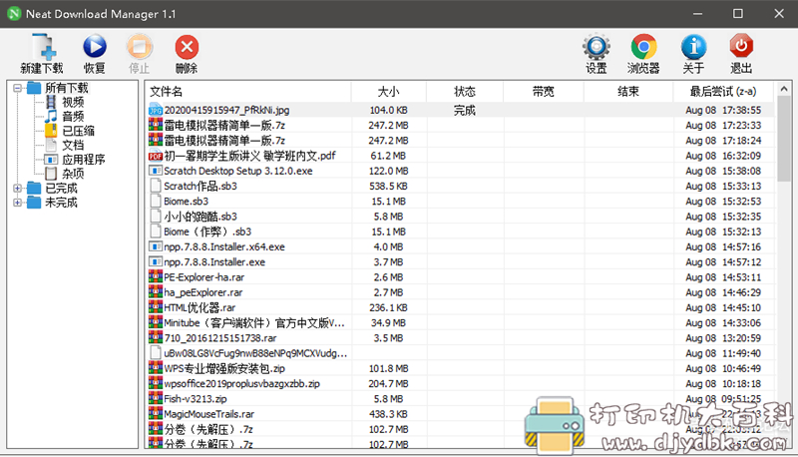Sort by the Status (状态) column header
This screenshot has height=457, width=798.
(465, 92)
